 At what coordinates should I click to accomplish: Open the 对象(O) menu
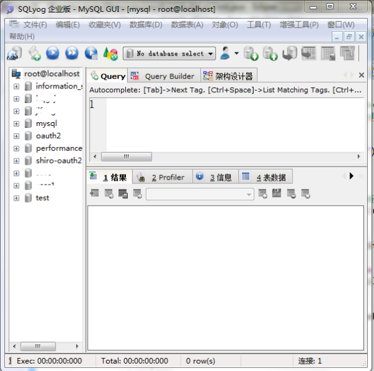[x=224, y=24]
